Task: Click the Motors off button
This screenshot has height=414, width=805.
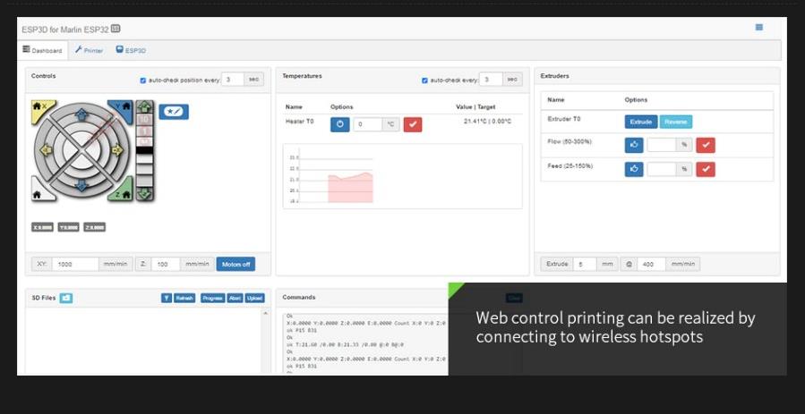Action: click(236, 265)
